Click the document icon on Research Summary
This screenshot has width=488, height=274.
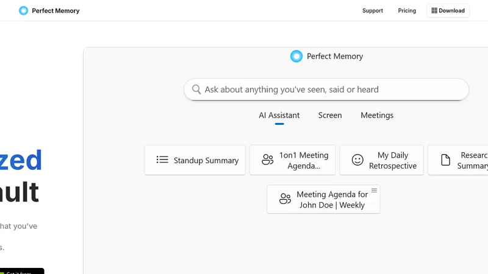(x=445, y=160)
